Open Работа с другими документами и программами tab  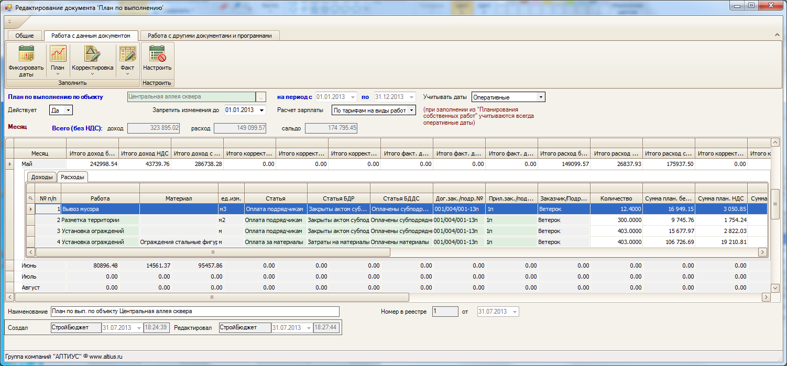point(210,36)
